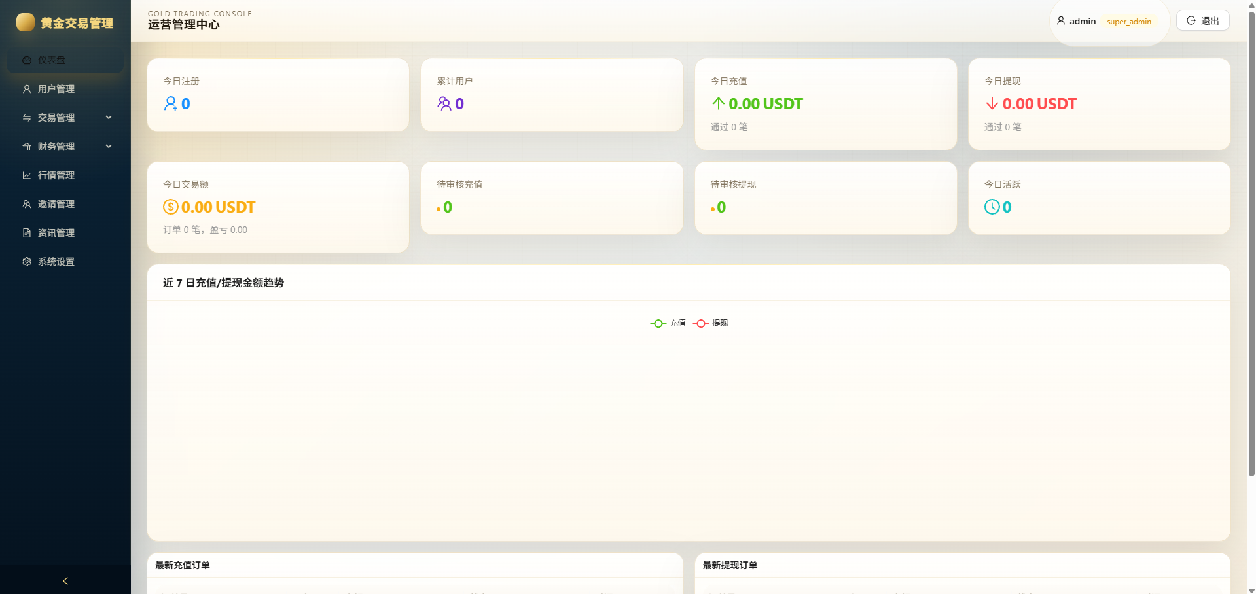Click the golden logo next to 黄金交易管理

(x=26, y=22)
